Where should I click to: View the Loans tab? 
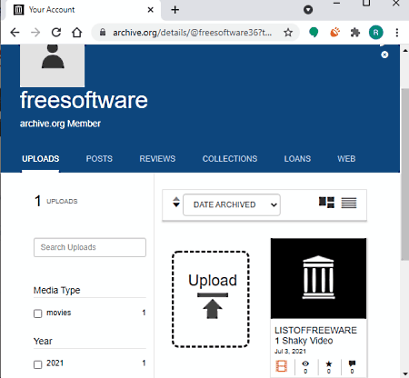coord(297,159)
